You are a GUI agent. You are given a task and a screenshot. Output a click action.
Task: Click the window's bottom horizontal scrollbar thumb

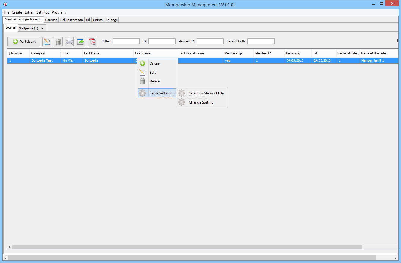pyautogui.click(x=192, y=258)
